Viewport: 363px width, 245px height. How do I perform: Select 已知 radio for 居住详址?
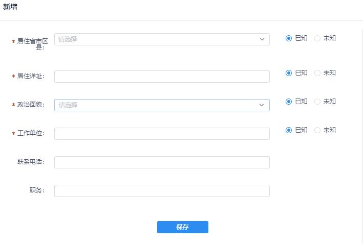coord(289,73)
